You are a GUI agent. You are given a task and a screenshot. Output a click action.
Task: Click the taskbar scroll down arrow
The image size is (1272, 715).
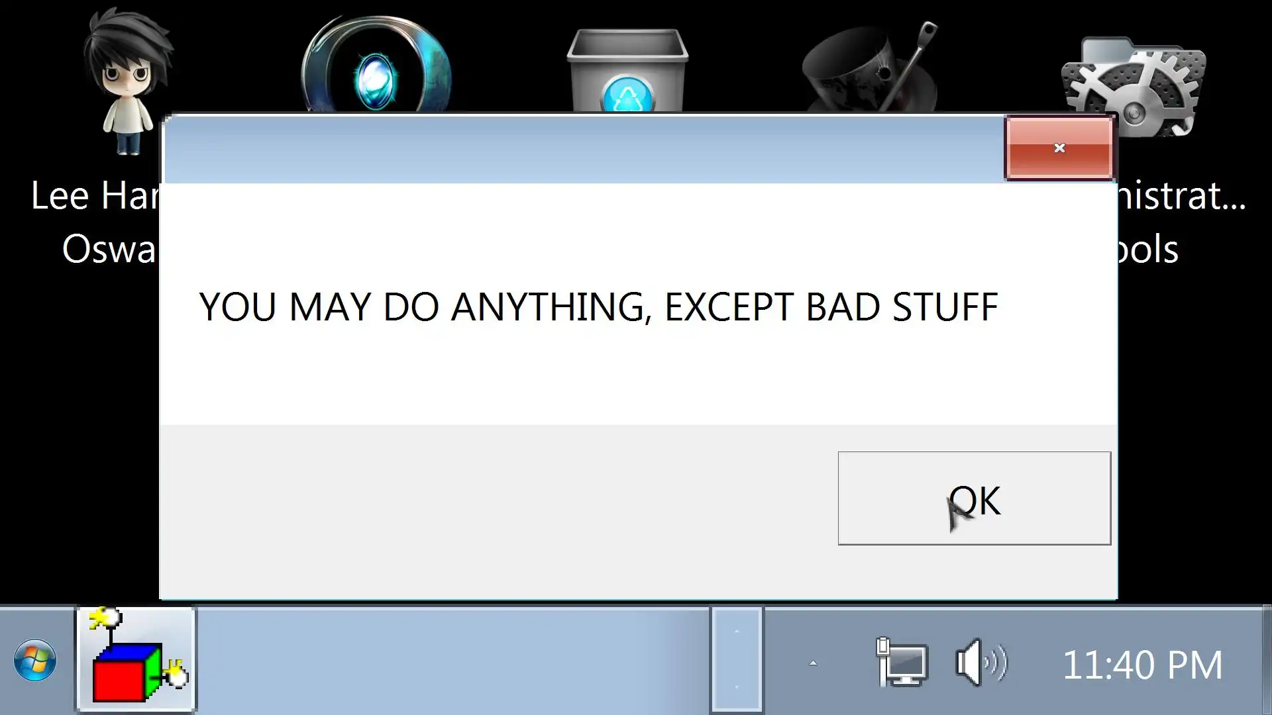(x=737, y=687)
